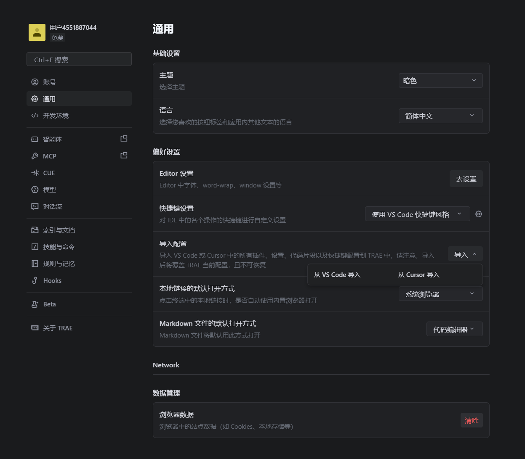Click the wrench icon for MCP
The image size is (525, 459).
(x=35, y=156)
